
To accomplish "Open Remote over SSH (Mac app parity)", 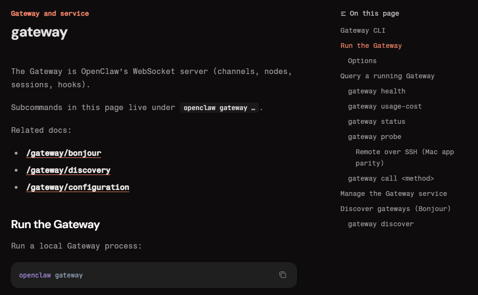I will (405, 157).
